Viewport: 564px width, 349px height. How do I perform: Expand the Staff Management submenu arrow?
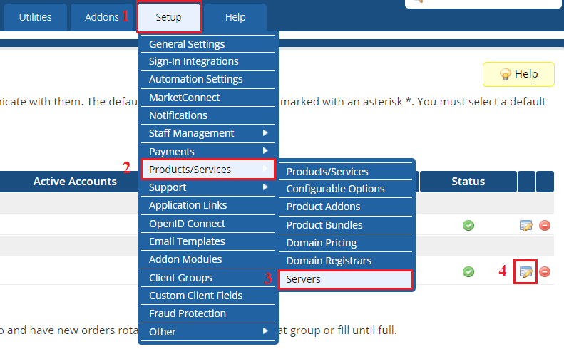[265, 133]
